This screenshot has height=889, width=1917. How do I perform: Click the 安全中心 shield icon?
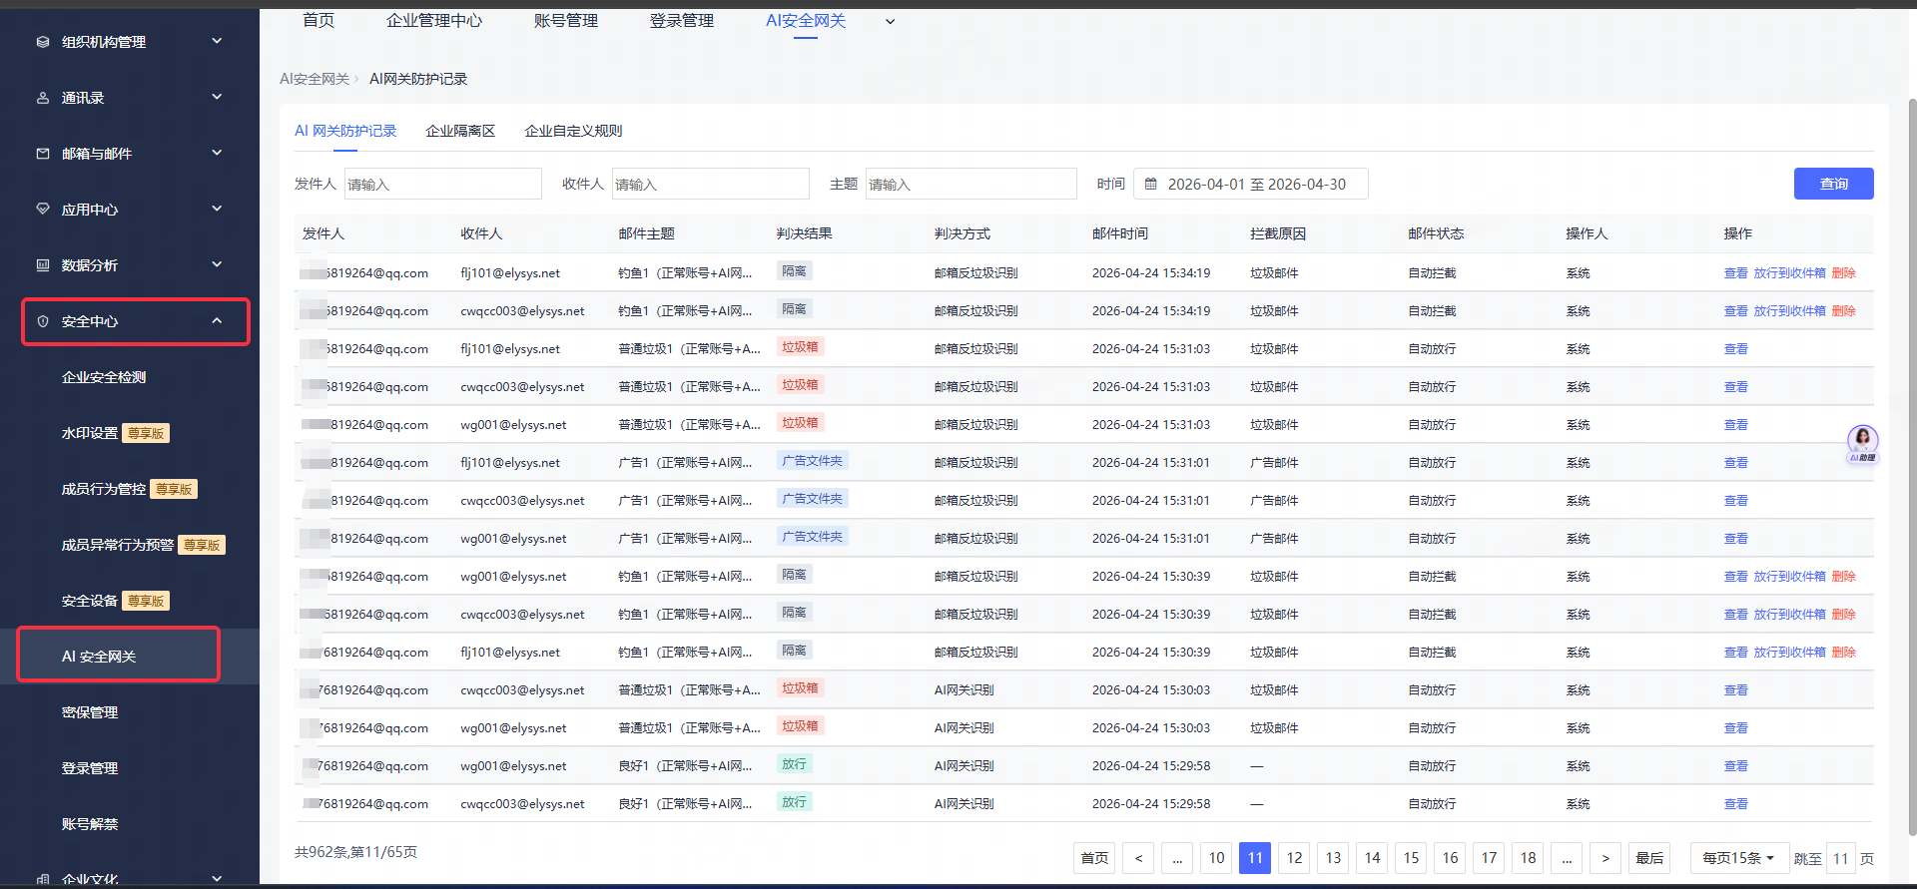click(x=43, y=321)
